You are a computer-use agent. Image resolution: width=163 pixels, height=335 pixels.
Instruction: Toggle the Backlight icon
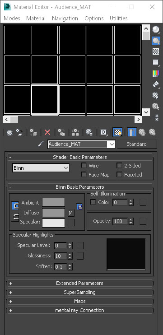tap(156, 41)
